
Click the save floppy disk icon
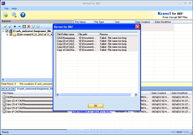[24, 26]
